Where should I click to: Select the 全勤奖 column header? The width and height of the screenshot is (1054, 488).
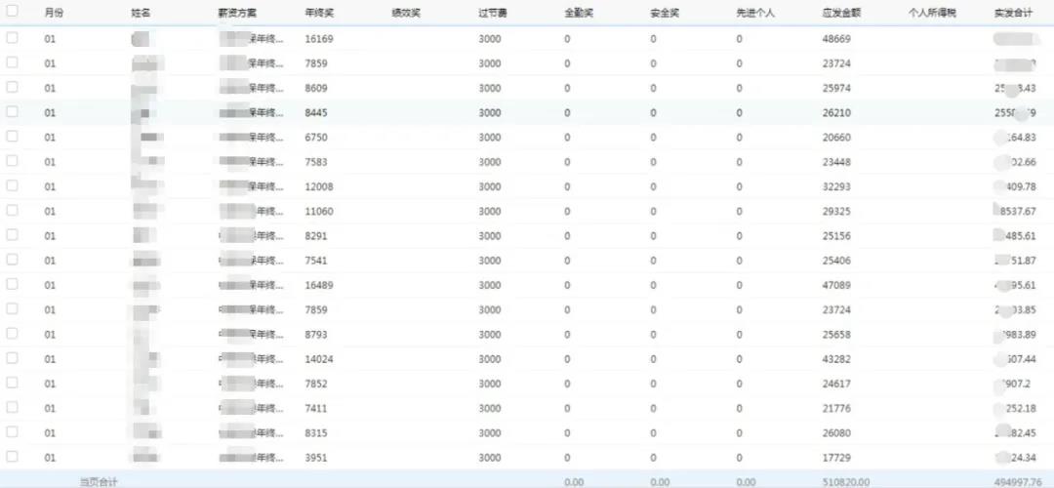[579, 13]
